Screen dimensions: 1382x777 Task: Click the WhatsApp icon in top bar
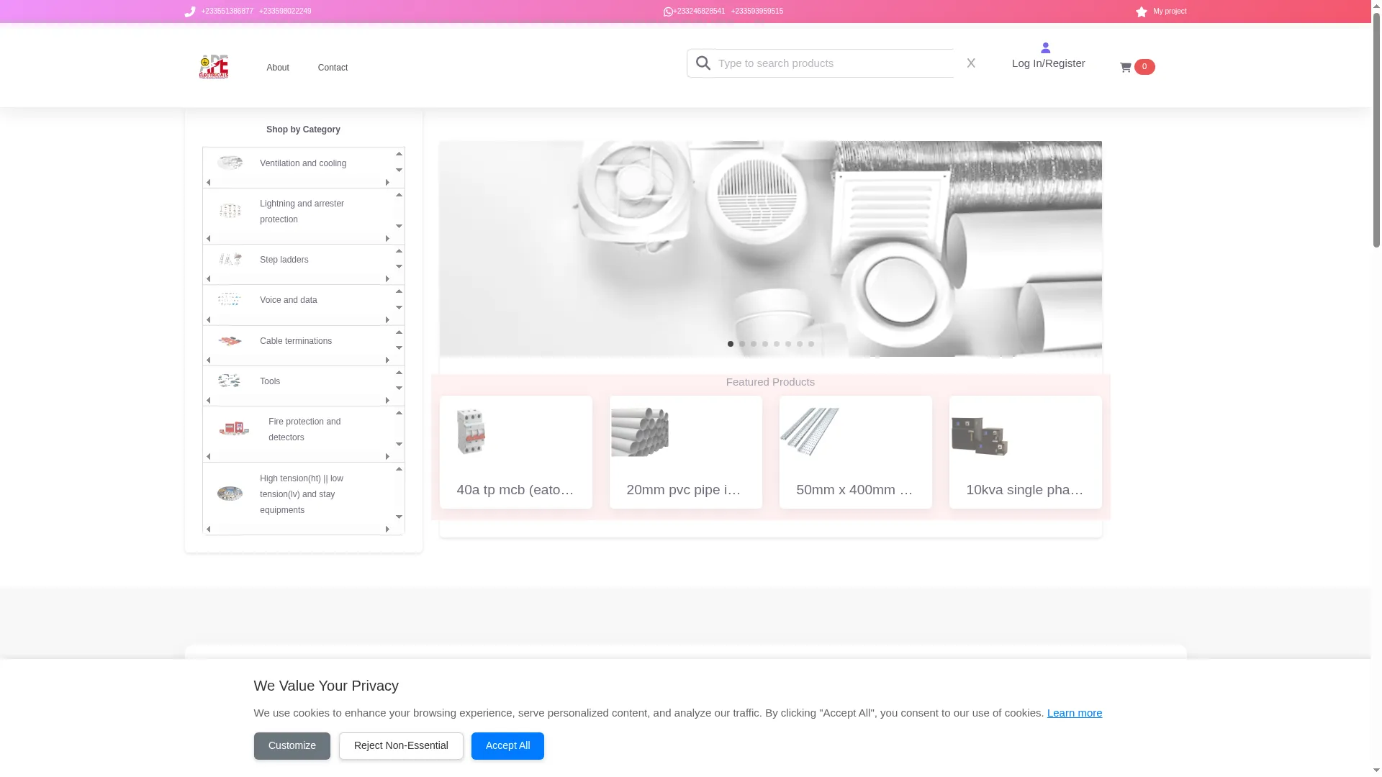coord(668,12)
